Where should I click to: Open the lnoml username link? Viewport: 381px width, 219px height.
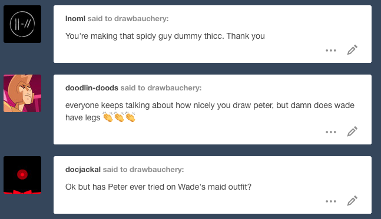point(75,19)
